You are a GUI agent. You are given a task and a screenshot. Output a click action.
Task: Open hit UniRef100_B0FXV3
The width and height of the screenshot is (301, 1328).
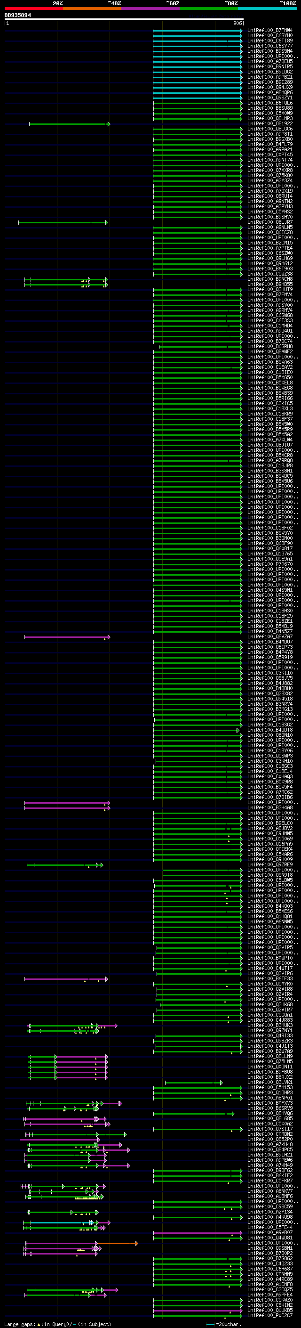click(x=270, y=1103)
